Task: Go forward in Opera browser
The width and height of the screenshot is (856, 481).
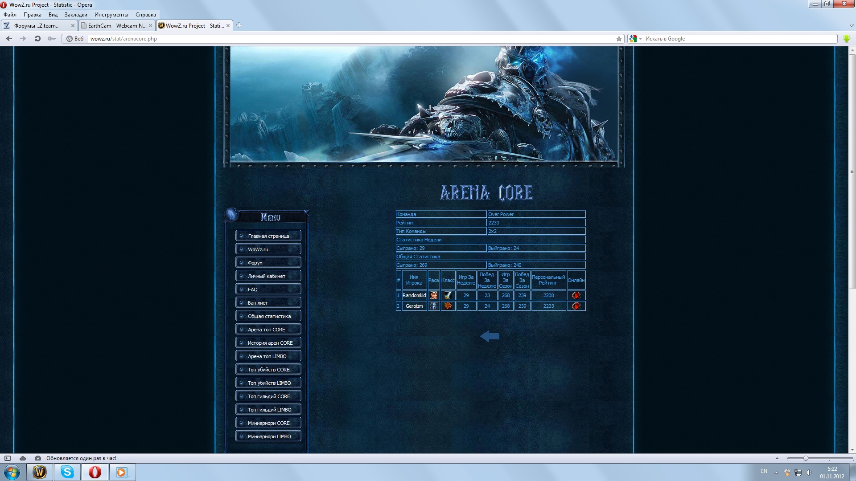Action: (23, 39)
